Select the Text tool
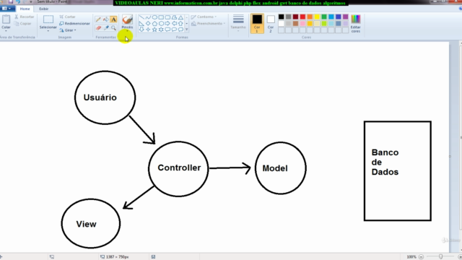Viewport: 462px width, 260px height. 113,19
